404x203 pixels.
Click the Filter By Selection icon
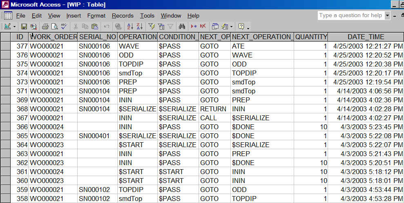point(152,26)
